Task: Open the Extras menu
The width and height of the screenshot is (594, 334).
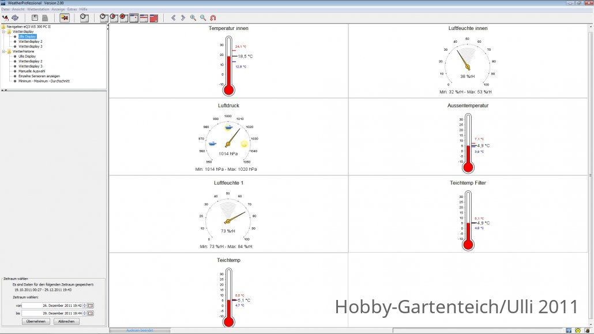Action: (72, 9)
